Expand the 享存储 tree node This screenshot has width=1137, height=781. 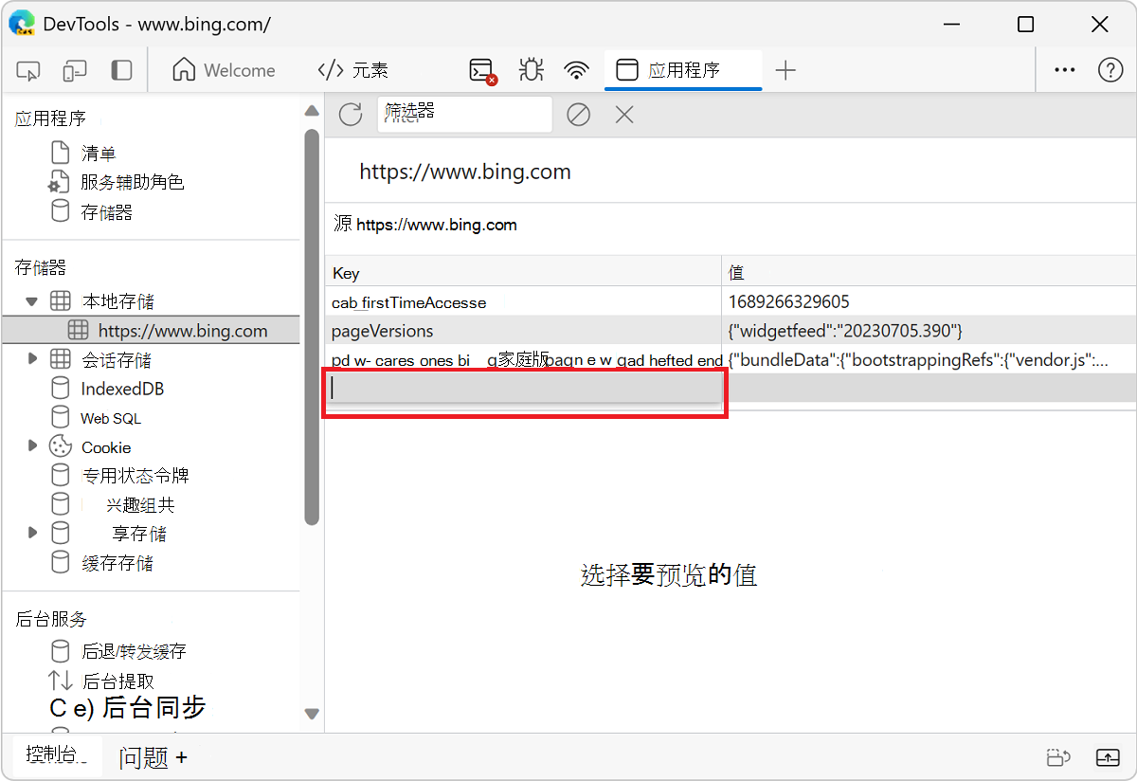31,533
